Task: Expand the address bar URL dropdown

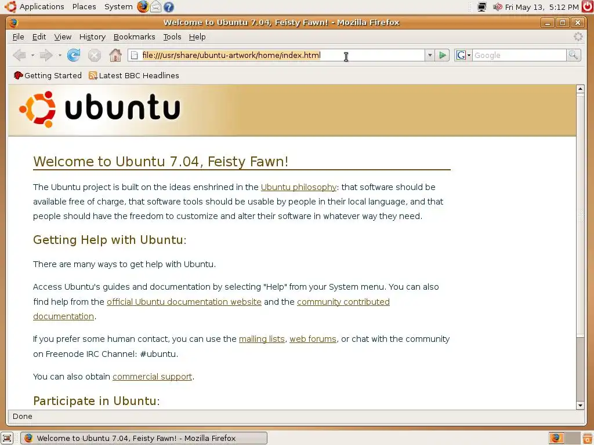Action: 430,55
